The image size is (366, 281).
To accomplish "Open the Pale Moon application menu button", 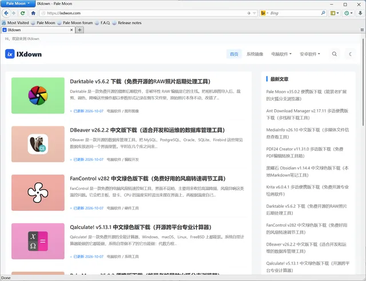I will tap(18, 3).
